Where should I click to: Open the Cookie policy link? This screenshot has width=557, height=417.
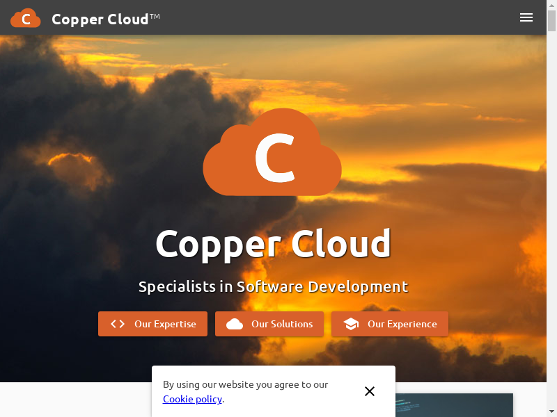click(192, 399)
